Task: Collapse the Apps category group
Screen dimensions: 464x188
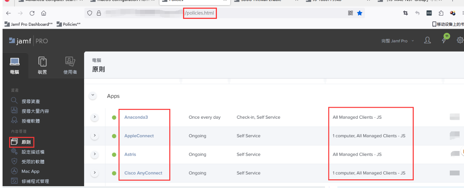Action: (93, 96)
